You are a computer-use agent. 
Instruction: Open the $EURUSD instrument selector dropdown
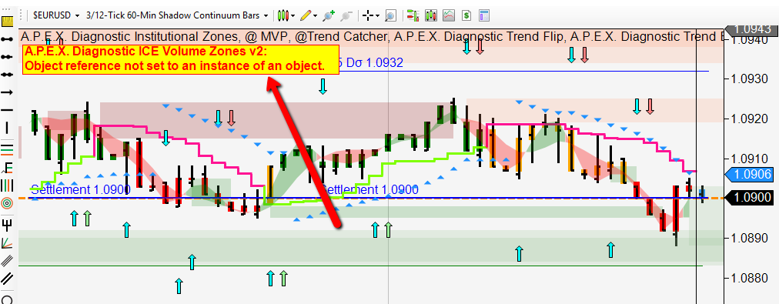(56, 15)
